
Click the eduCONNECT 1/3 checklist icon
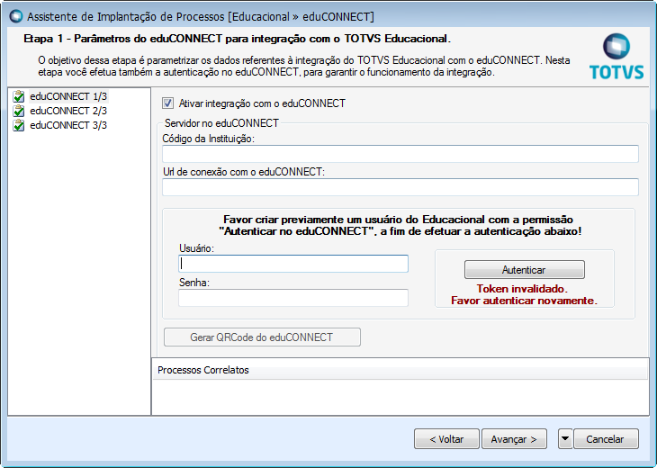click(18, 96)
